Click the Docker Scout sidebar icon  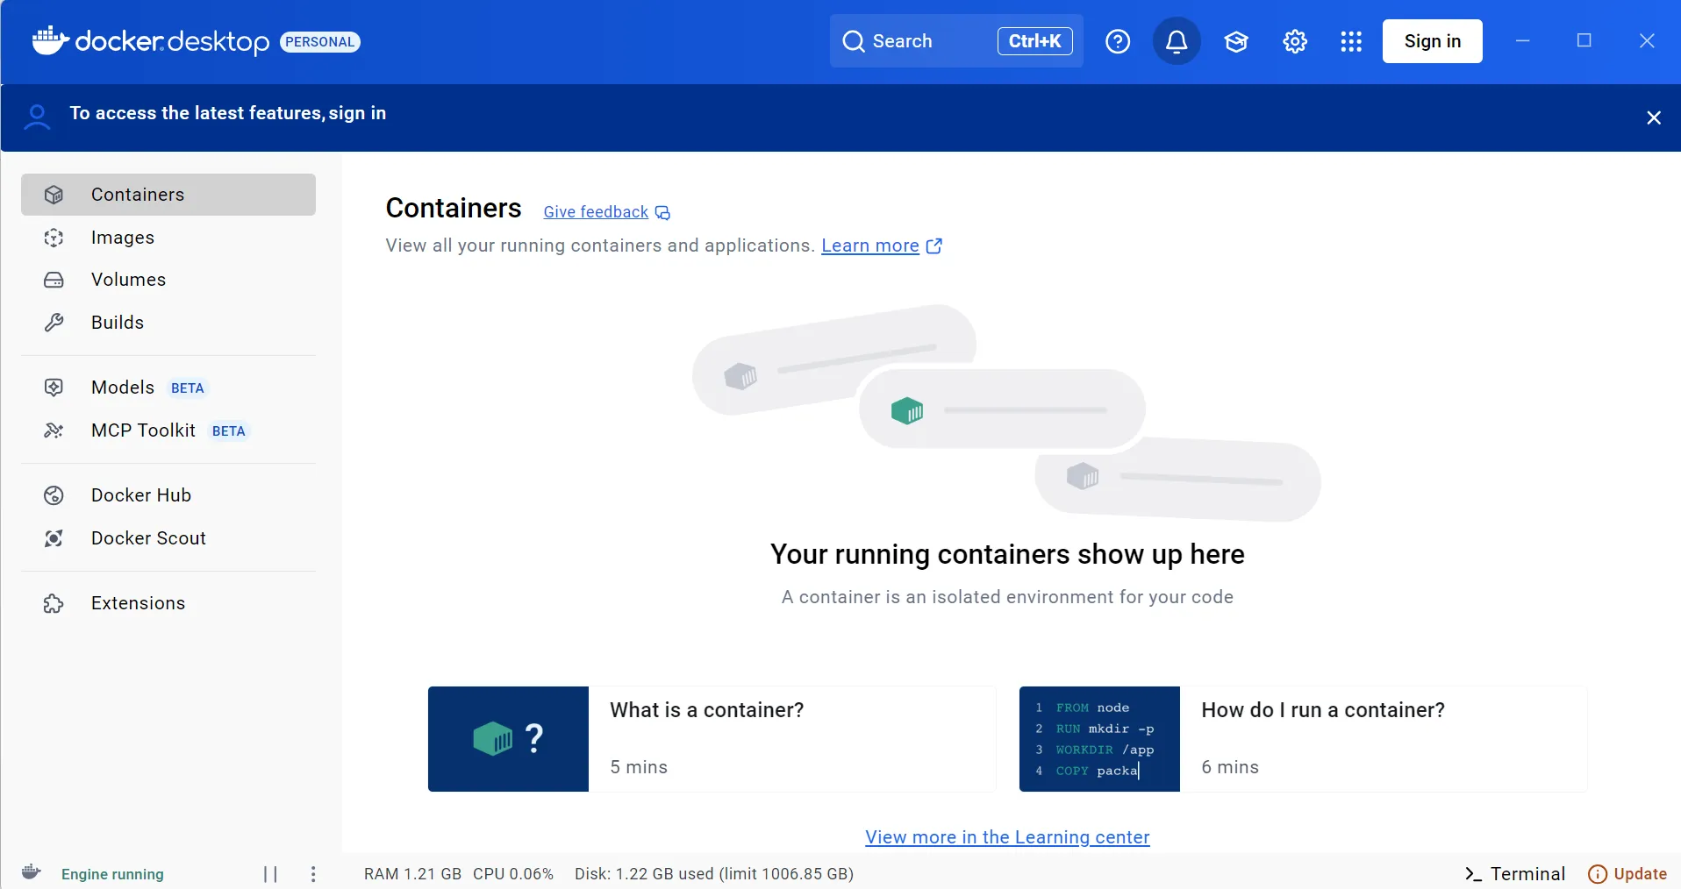[54, 538]
